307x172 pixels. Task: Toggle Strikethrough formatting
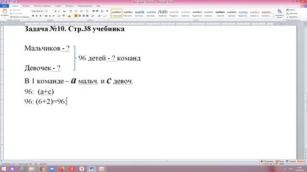pos(46,16)
